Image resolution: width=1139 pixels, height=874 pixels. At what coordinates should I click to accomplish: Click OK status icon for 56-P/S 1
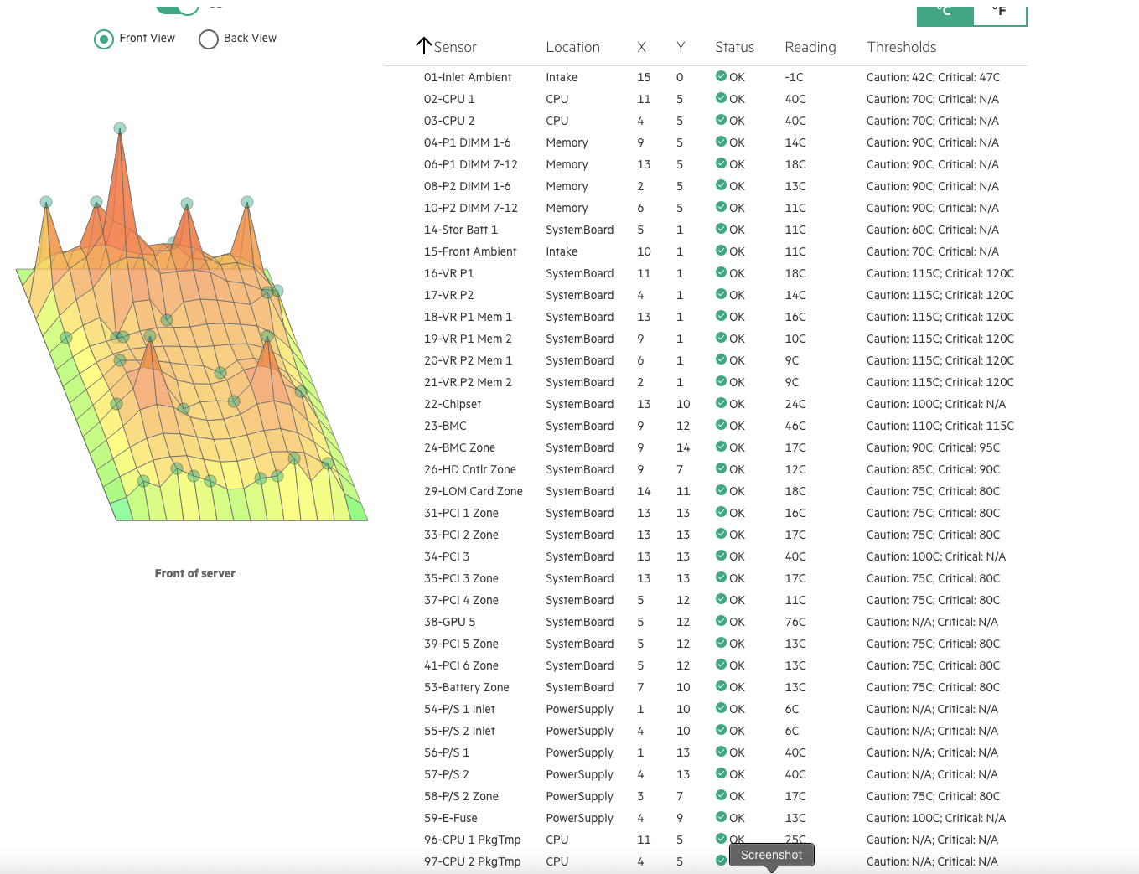pyautogui.click(x=721, y=752)
